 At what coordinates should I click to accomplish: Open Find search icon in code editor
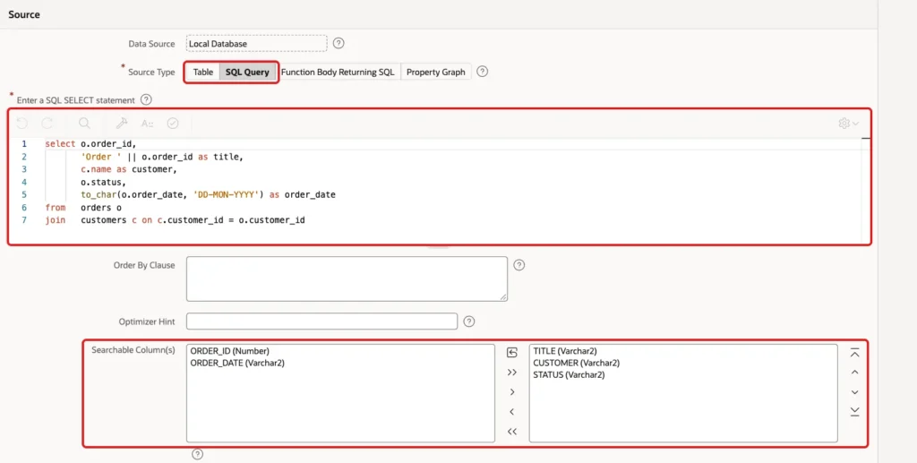point(85,124)
